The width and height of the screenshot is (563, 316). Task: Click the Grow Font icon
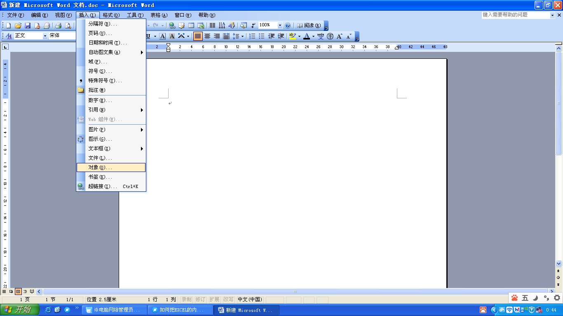click(339, 36)
